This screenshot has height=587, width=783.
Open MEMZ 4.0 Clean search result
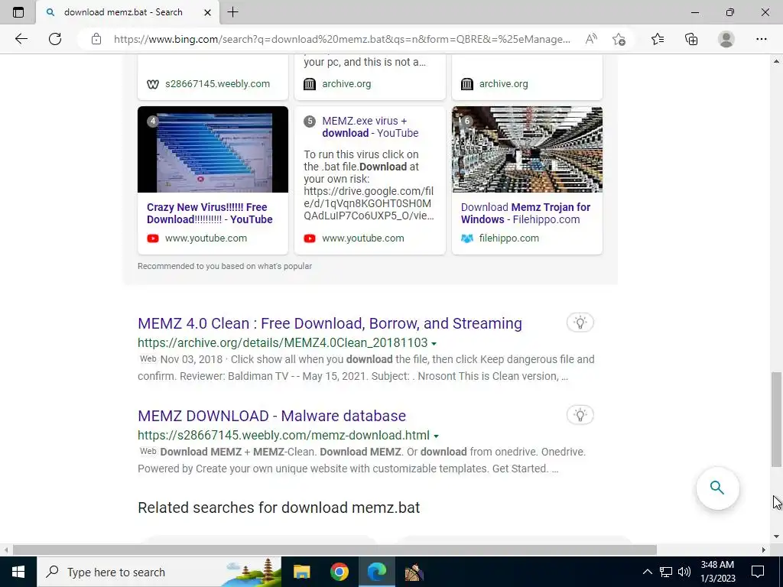pyautogui.click(x=330, y=323)
